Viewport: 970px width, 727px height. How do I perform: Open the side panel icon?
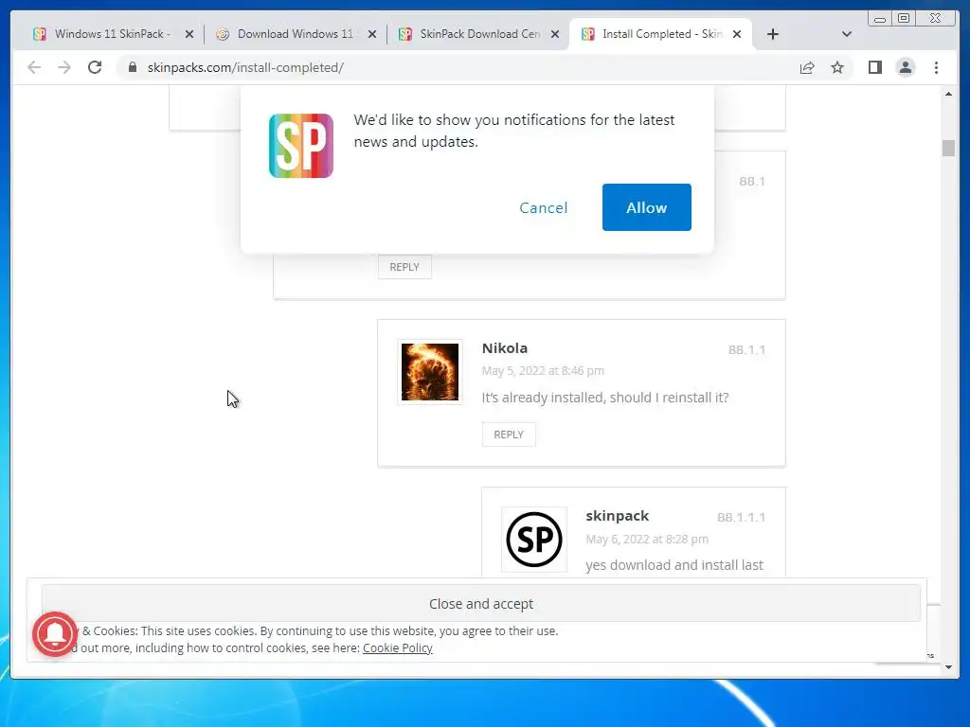click(x=874, y=67)
